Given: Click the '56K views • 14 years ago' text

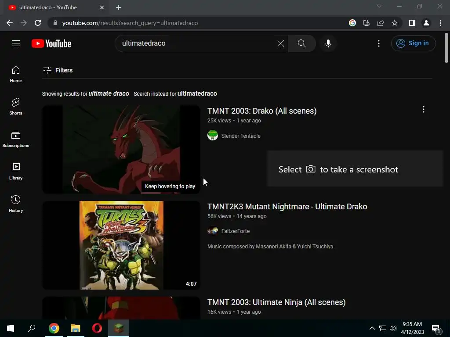Looking at the screenshot, I should (237, 216).
